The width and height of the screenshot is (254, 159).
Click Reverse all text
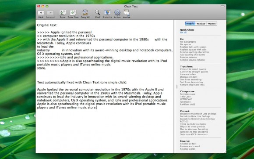pos(188,144)
